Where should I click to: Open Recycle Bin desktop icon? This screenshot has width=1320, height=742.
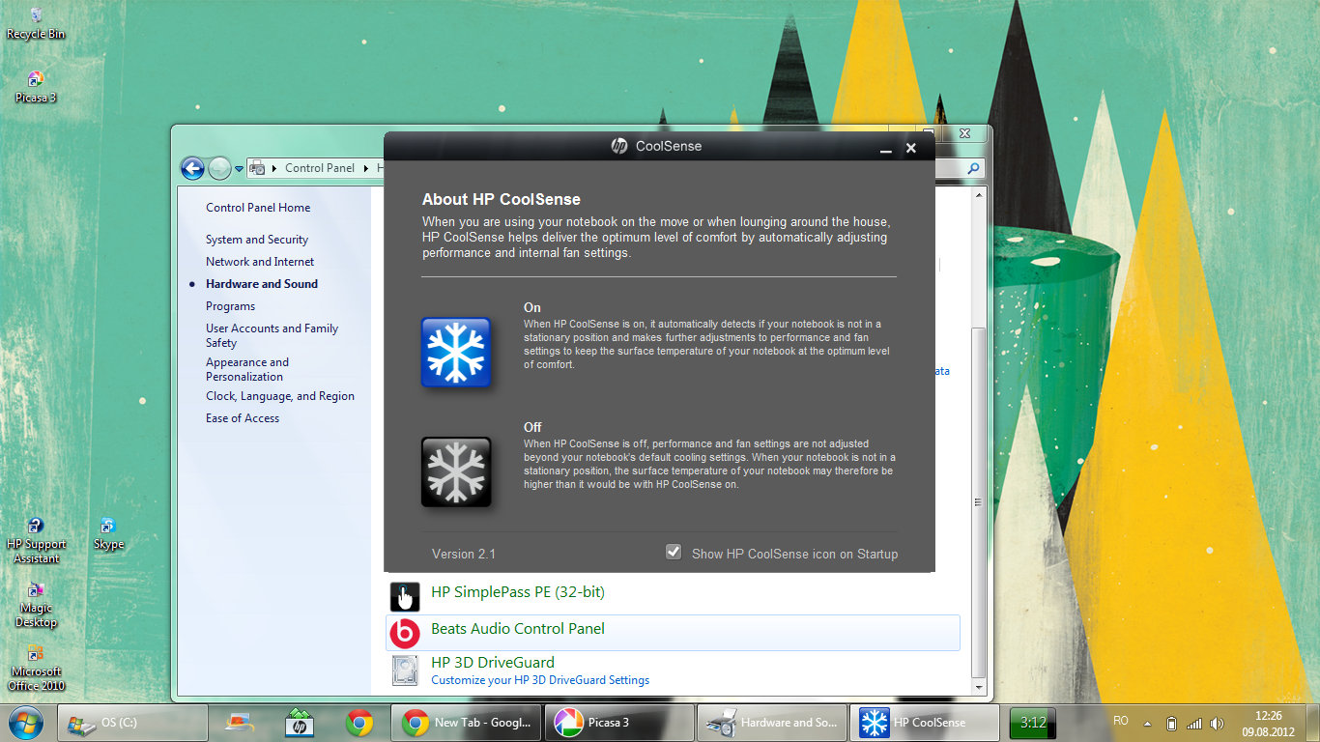[x=36, y=23]
